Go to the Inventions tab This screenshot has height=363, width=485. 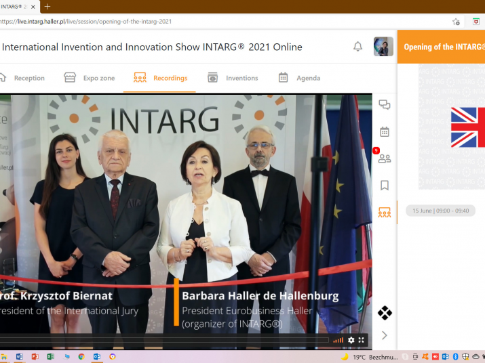pos(233,78)
